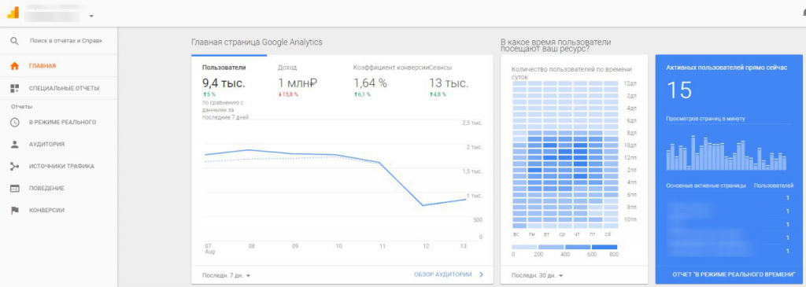Open the ОБЗОР АУДИТОРИИ report link
This screenshot has height=287, width=806.
[x=443, y=274]
